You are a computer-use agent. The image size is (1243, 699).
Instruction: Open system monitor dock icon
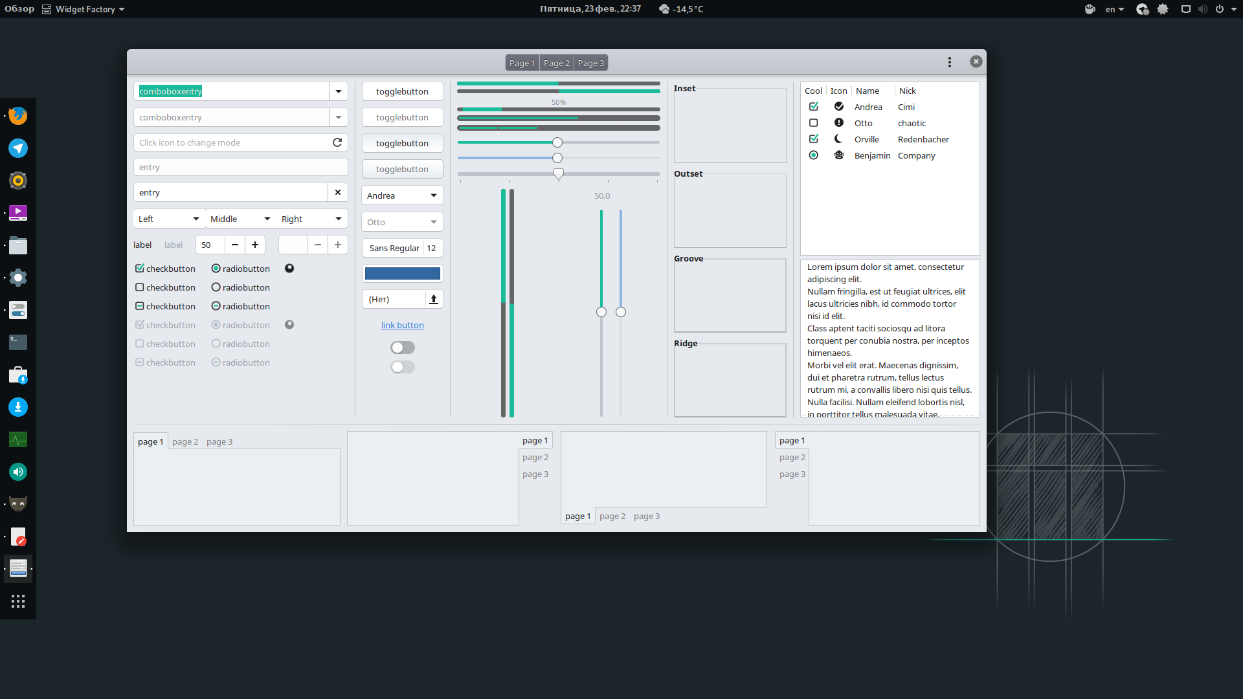[18, 439]
